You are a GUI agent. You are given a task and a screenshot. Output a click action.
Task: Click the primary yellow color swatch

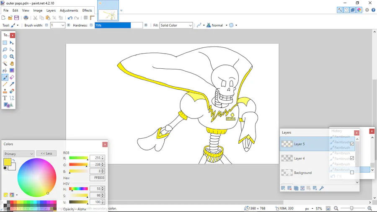[x=7, y=162]
